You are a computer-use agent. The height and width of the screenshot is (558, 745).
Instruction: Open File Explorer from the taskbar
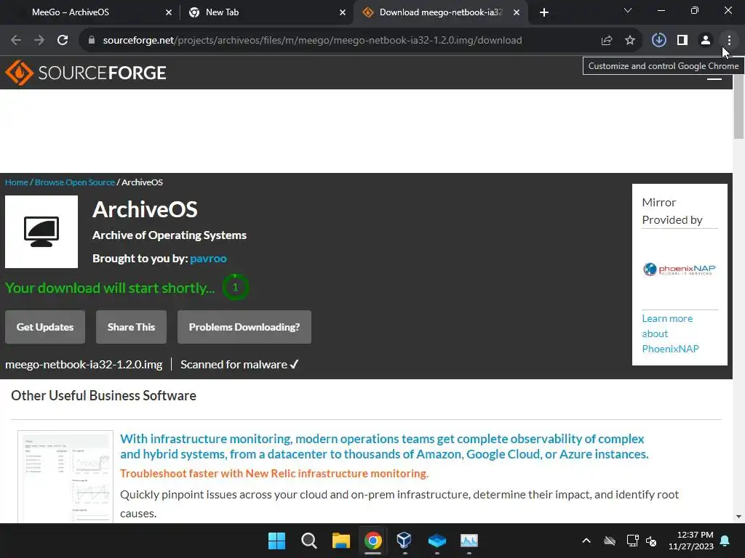click(x=340, y=541)
